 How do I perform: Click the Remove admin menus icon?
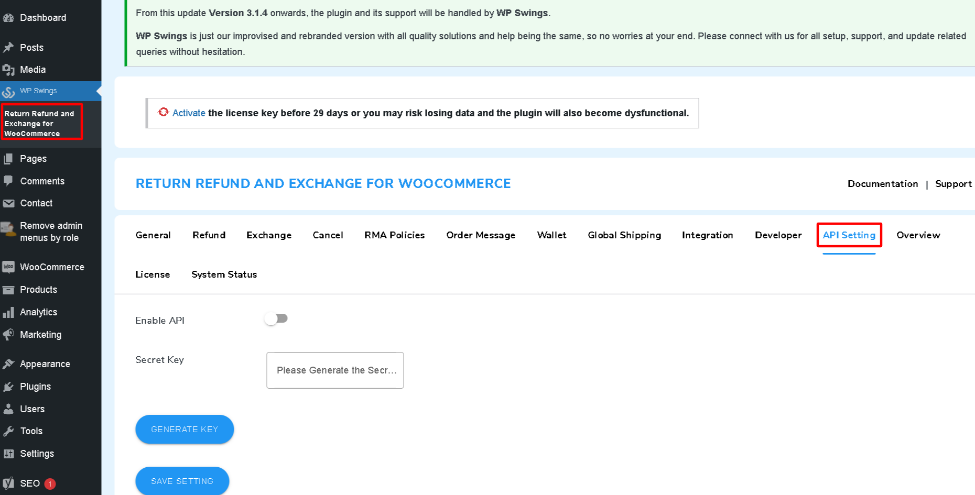pos(8,229)
